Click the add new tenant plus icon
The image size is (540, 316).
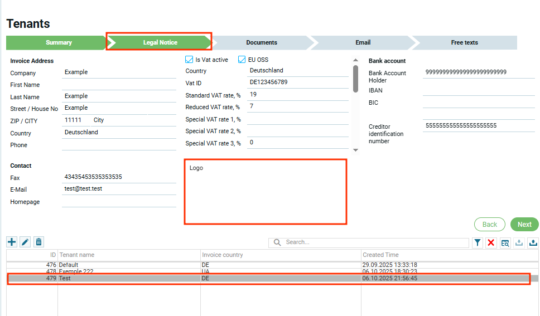coord(12,242)
